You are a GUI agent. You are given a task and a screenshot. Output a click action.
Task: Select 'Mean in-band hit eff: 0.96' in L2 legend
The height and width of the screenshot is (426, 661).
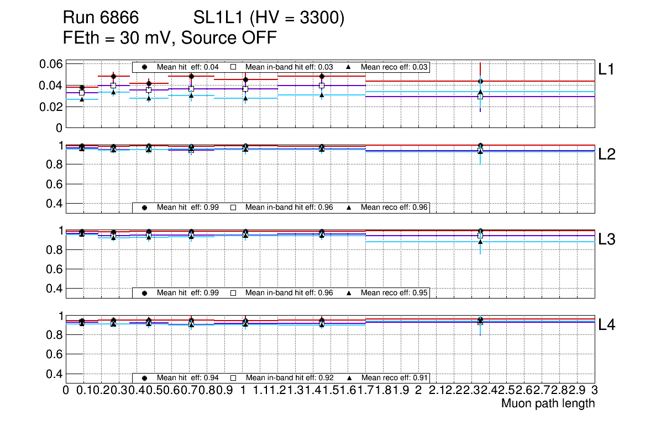[289, 207]
